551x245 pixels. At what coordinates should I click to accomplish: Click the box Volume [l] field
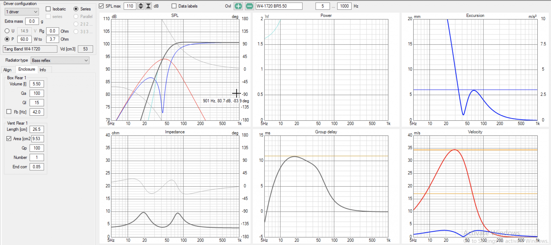(x=37, y=84)
